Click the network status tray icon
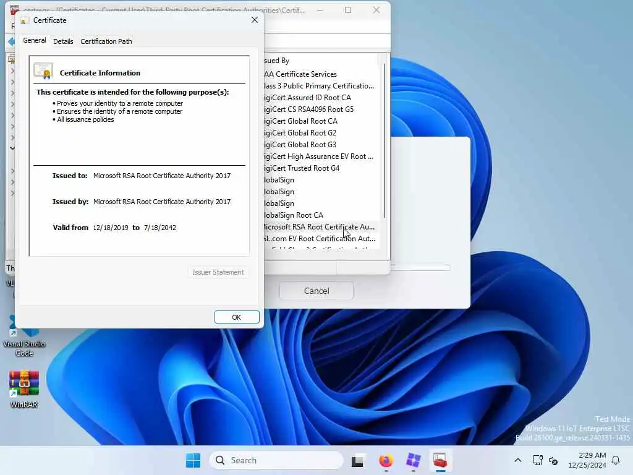Image resolution: width=633 pixels, height=475 pixels. [x=537, y=460]
